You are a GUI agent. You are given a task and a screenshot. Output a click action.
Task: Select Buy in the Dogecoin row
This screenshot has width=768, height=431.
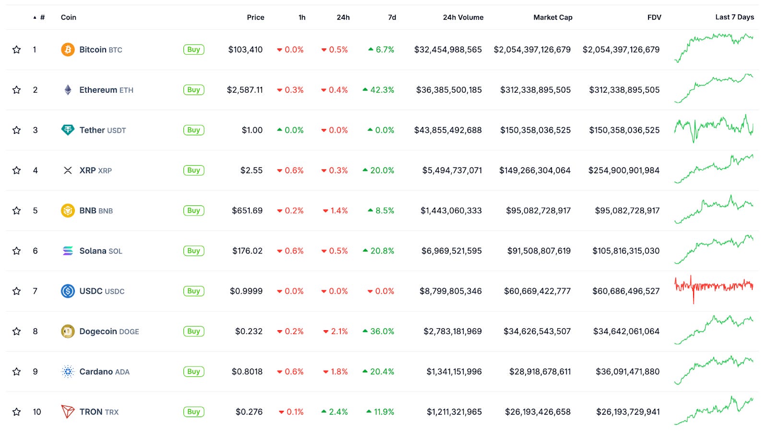(x=194, y=331)
